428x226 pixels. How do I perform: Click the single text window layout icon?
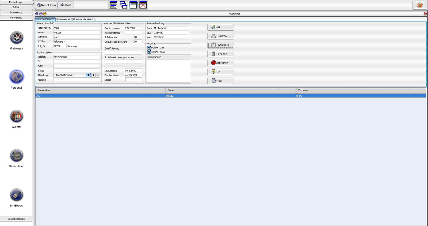click(x=133, y=5)
